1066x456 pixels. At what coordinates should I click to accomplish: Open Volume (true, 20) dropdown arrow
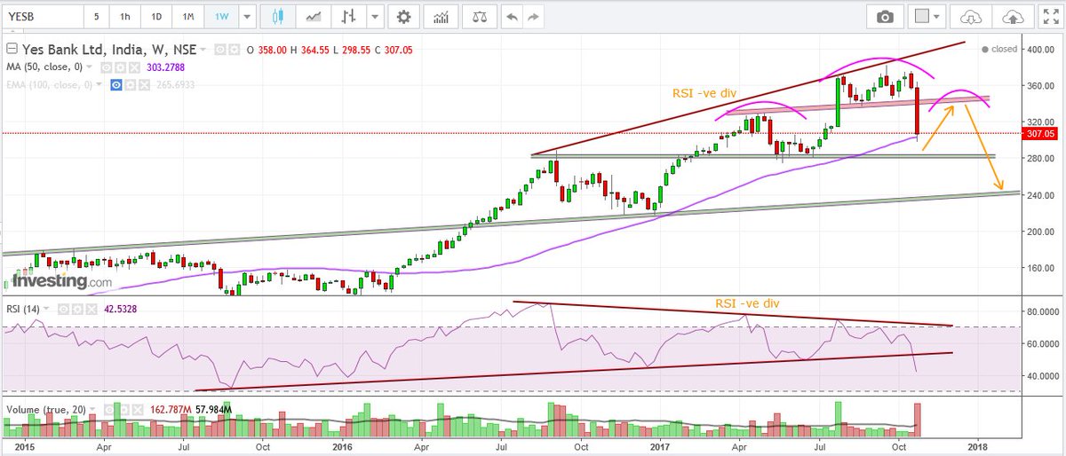92,410
